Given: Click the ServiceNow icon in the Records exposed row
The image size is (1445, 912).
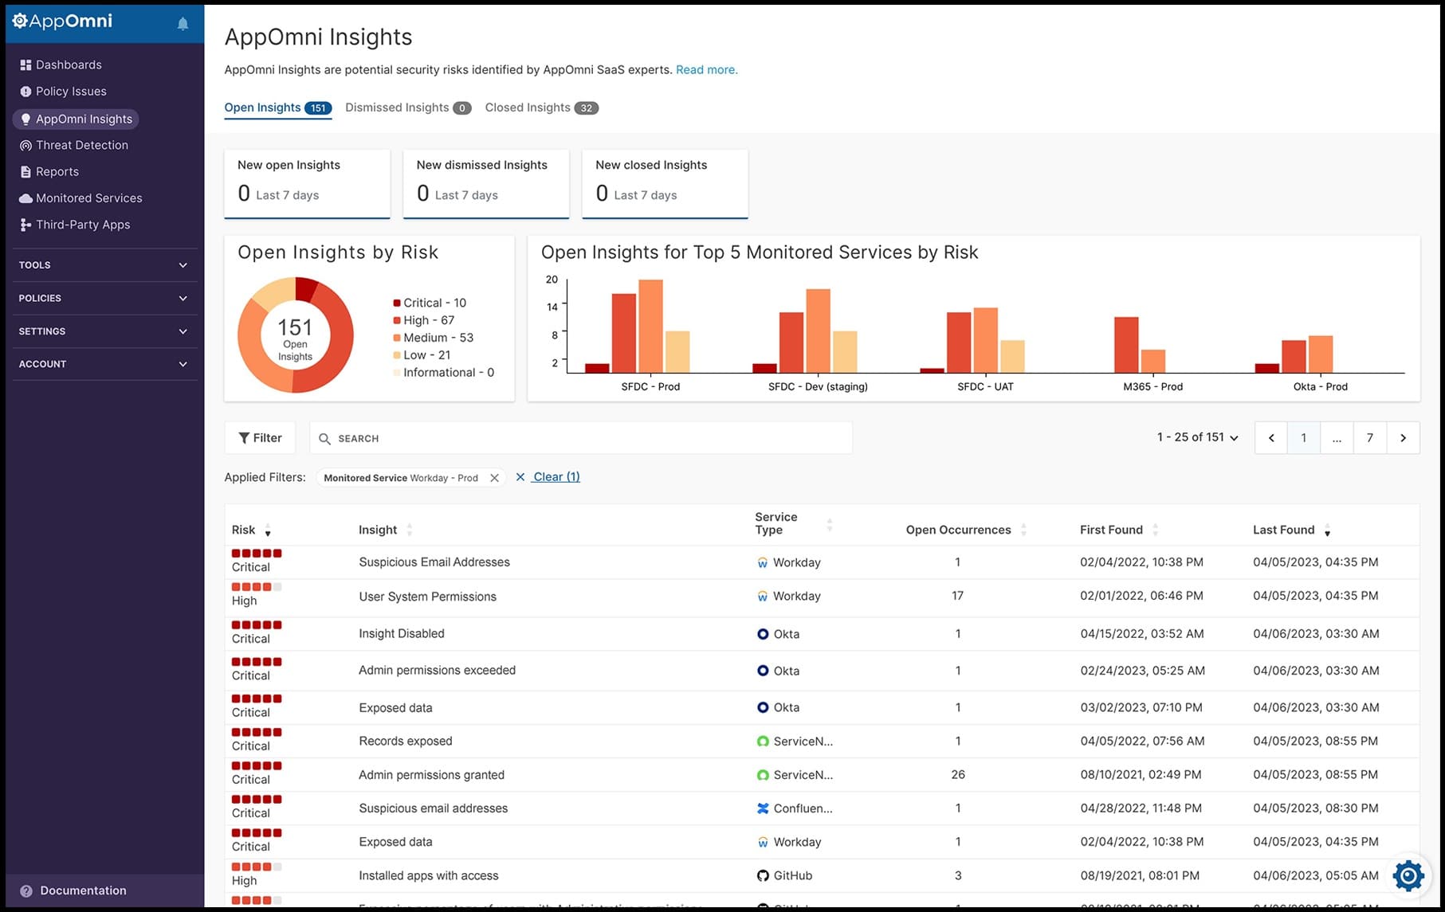Looking at the screenshot, I should (763, 741).
